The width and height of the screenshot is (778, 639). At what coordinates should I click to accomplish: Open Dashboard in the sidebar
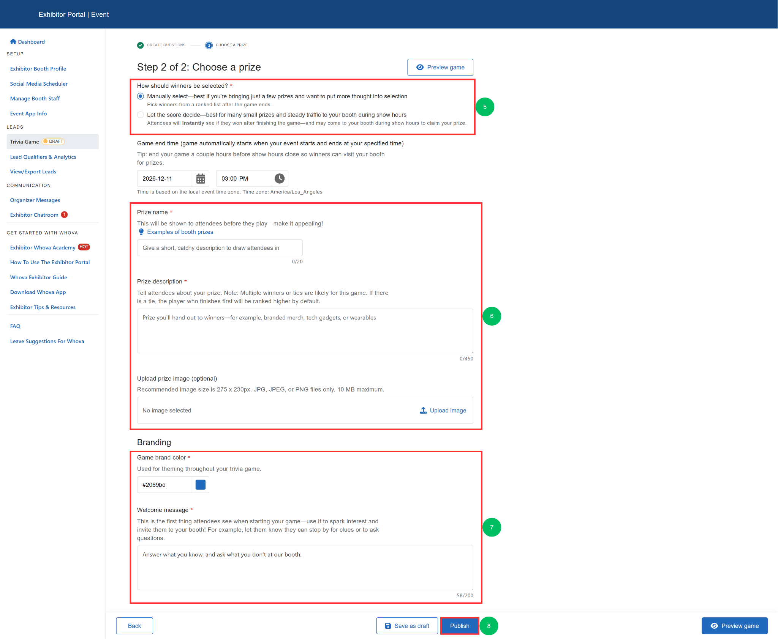[x=31, y=42]
